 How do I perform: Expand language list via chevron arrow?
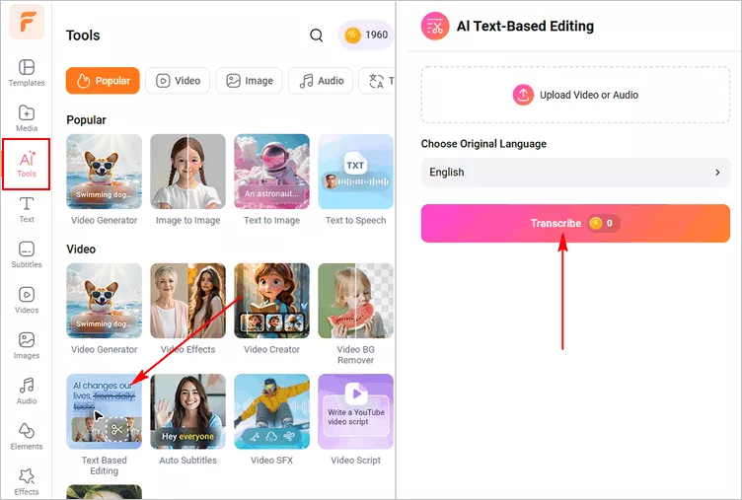(x=717, y=173)
